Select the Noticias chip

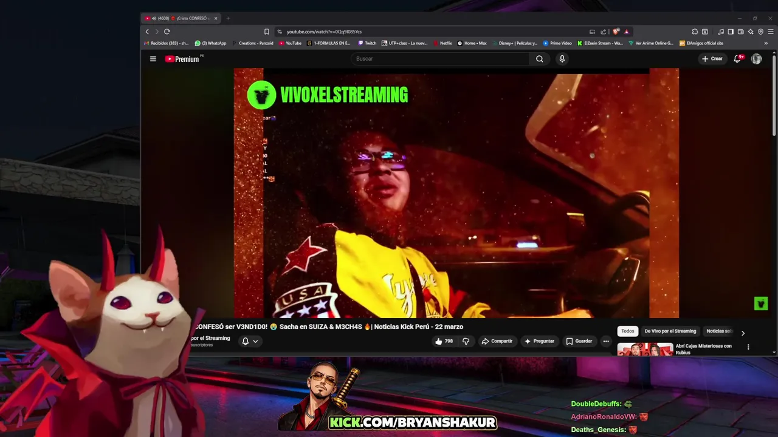tap(719, 331)
